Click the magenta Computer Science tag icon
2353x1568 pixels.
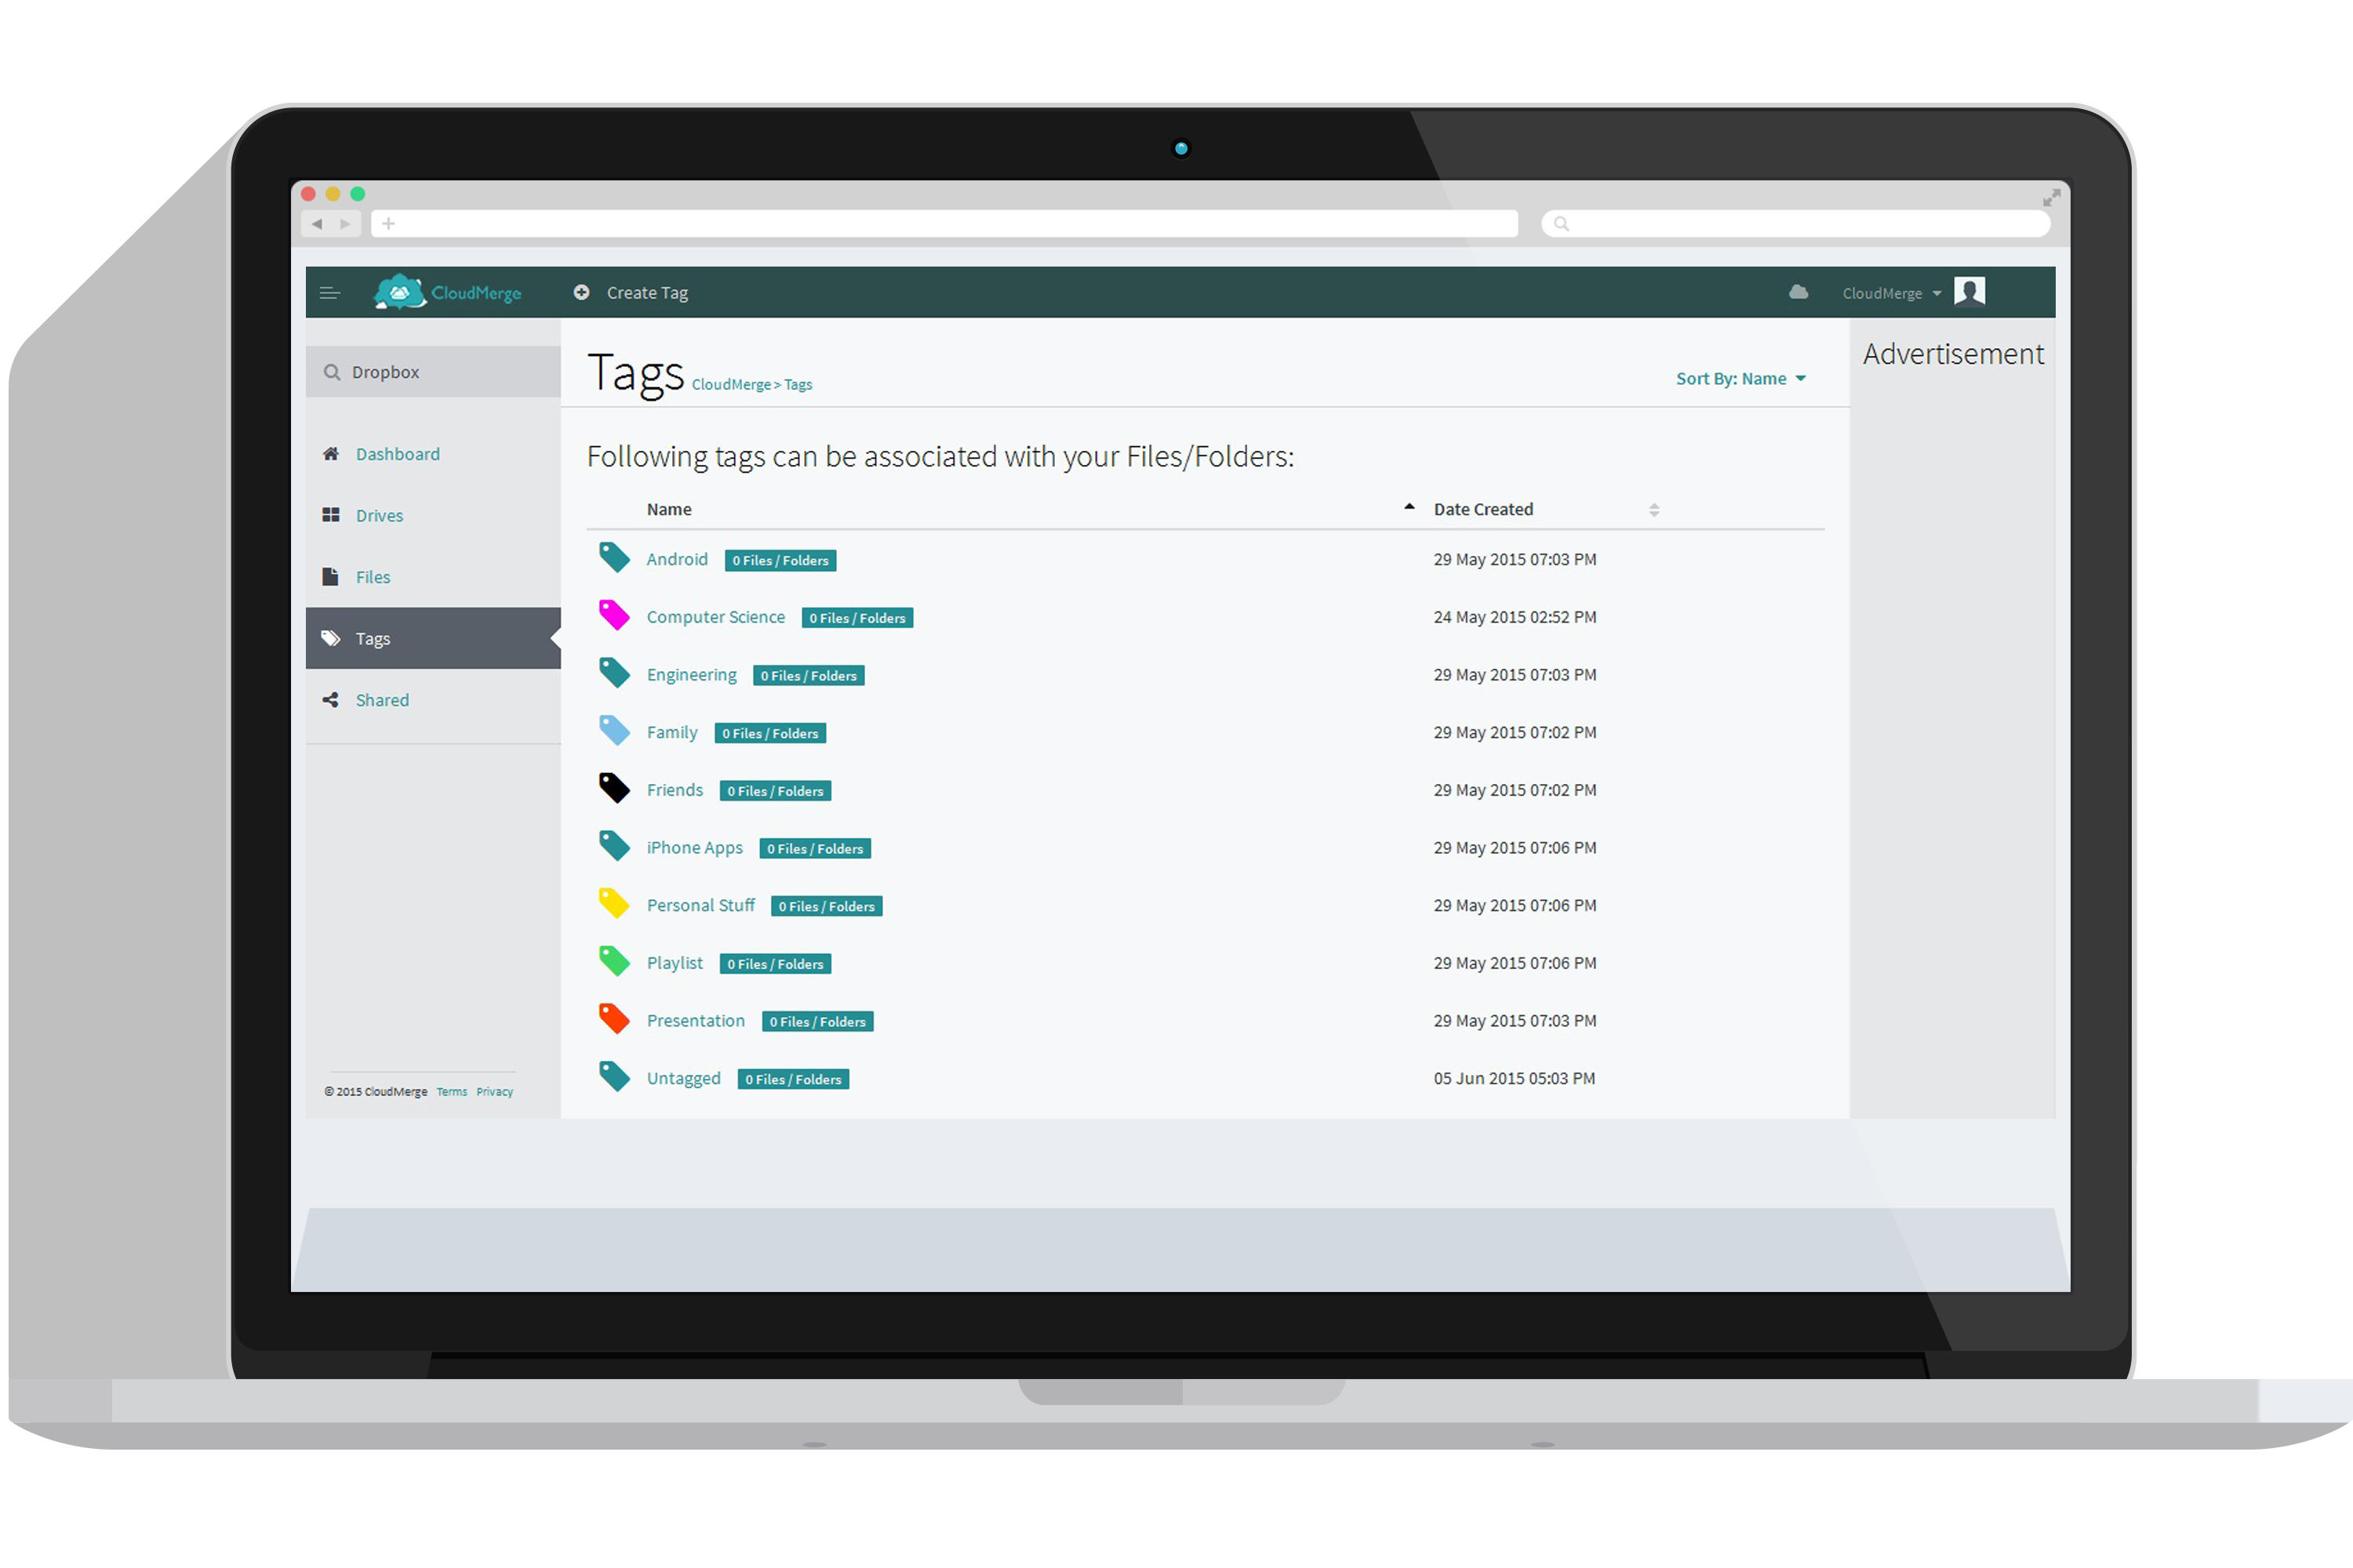613,616
